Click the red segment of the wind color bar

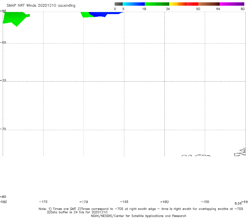point(192,4)
